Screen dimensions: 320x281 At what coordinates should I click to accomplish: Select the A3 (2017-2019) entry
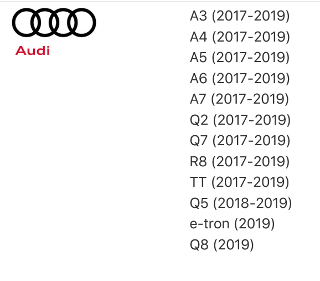tap(240, 16)
